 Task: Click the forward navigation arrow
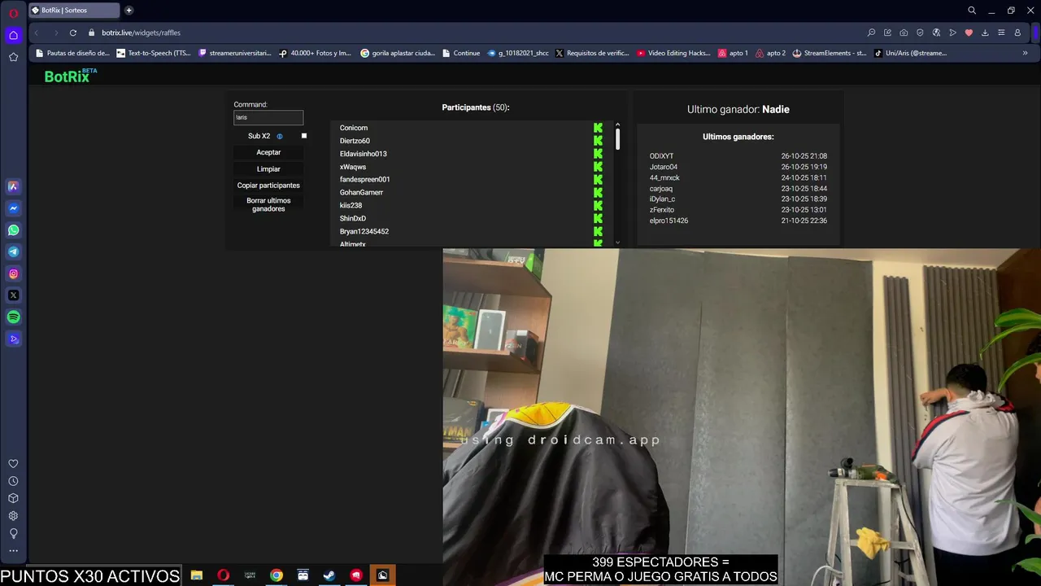[55, 33]
